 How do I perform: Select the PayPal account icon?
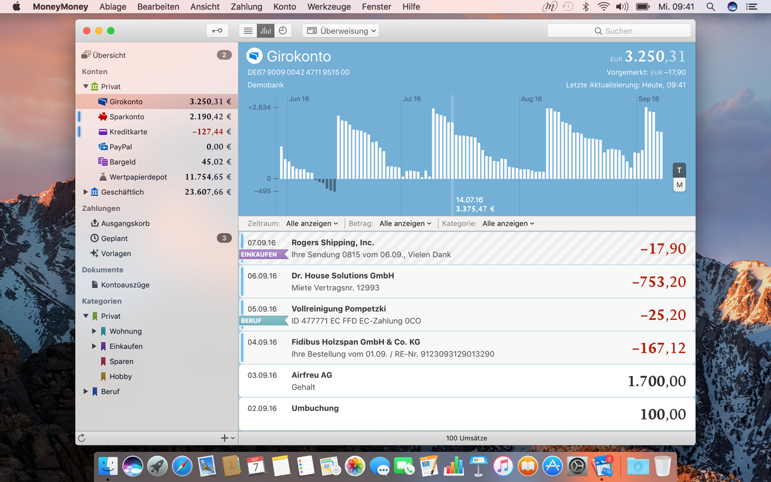102,147
